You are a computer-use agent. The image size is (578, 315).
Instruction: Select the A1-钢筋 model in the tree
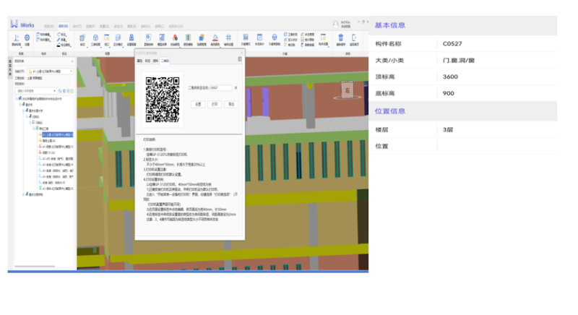click(56, 147)
